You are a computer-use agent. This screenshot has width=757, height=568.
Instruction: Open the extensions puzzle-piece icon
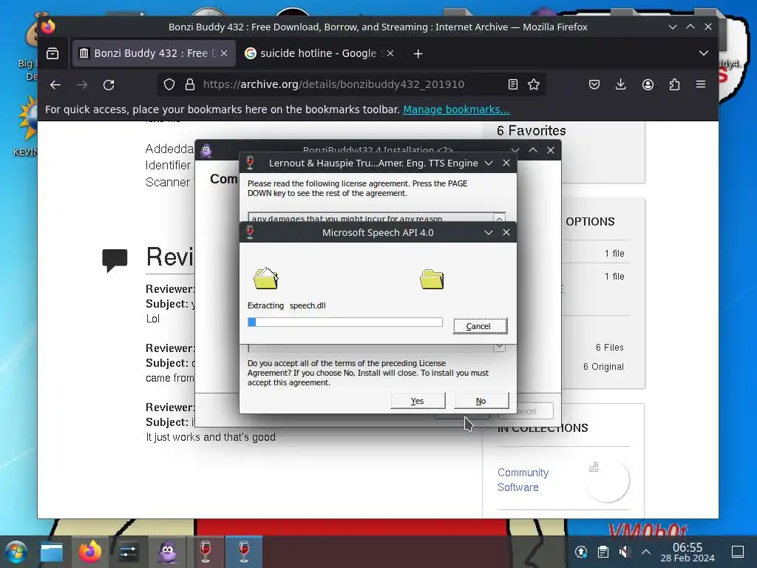[674, 84]
